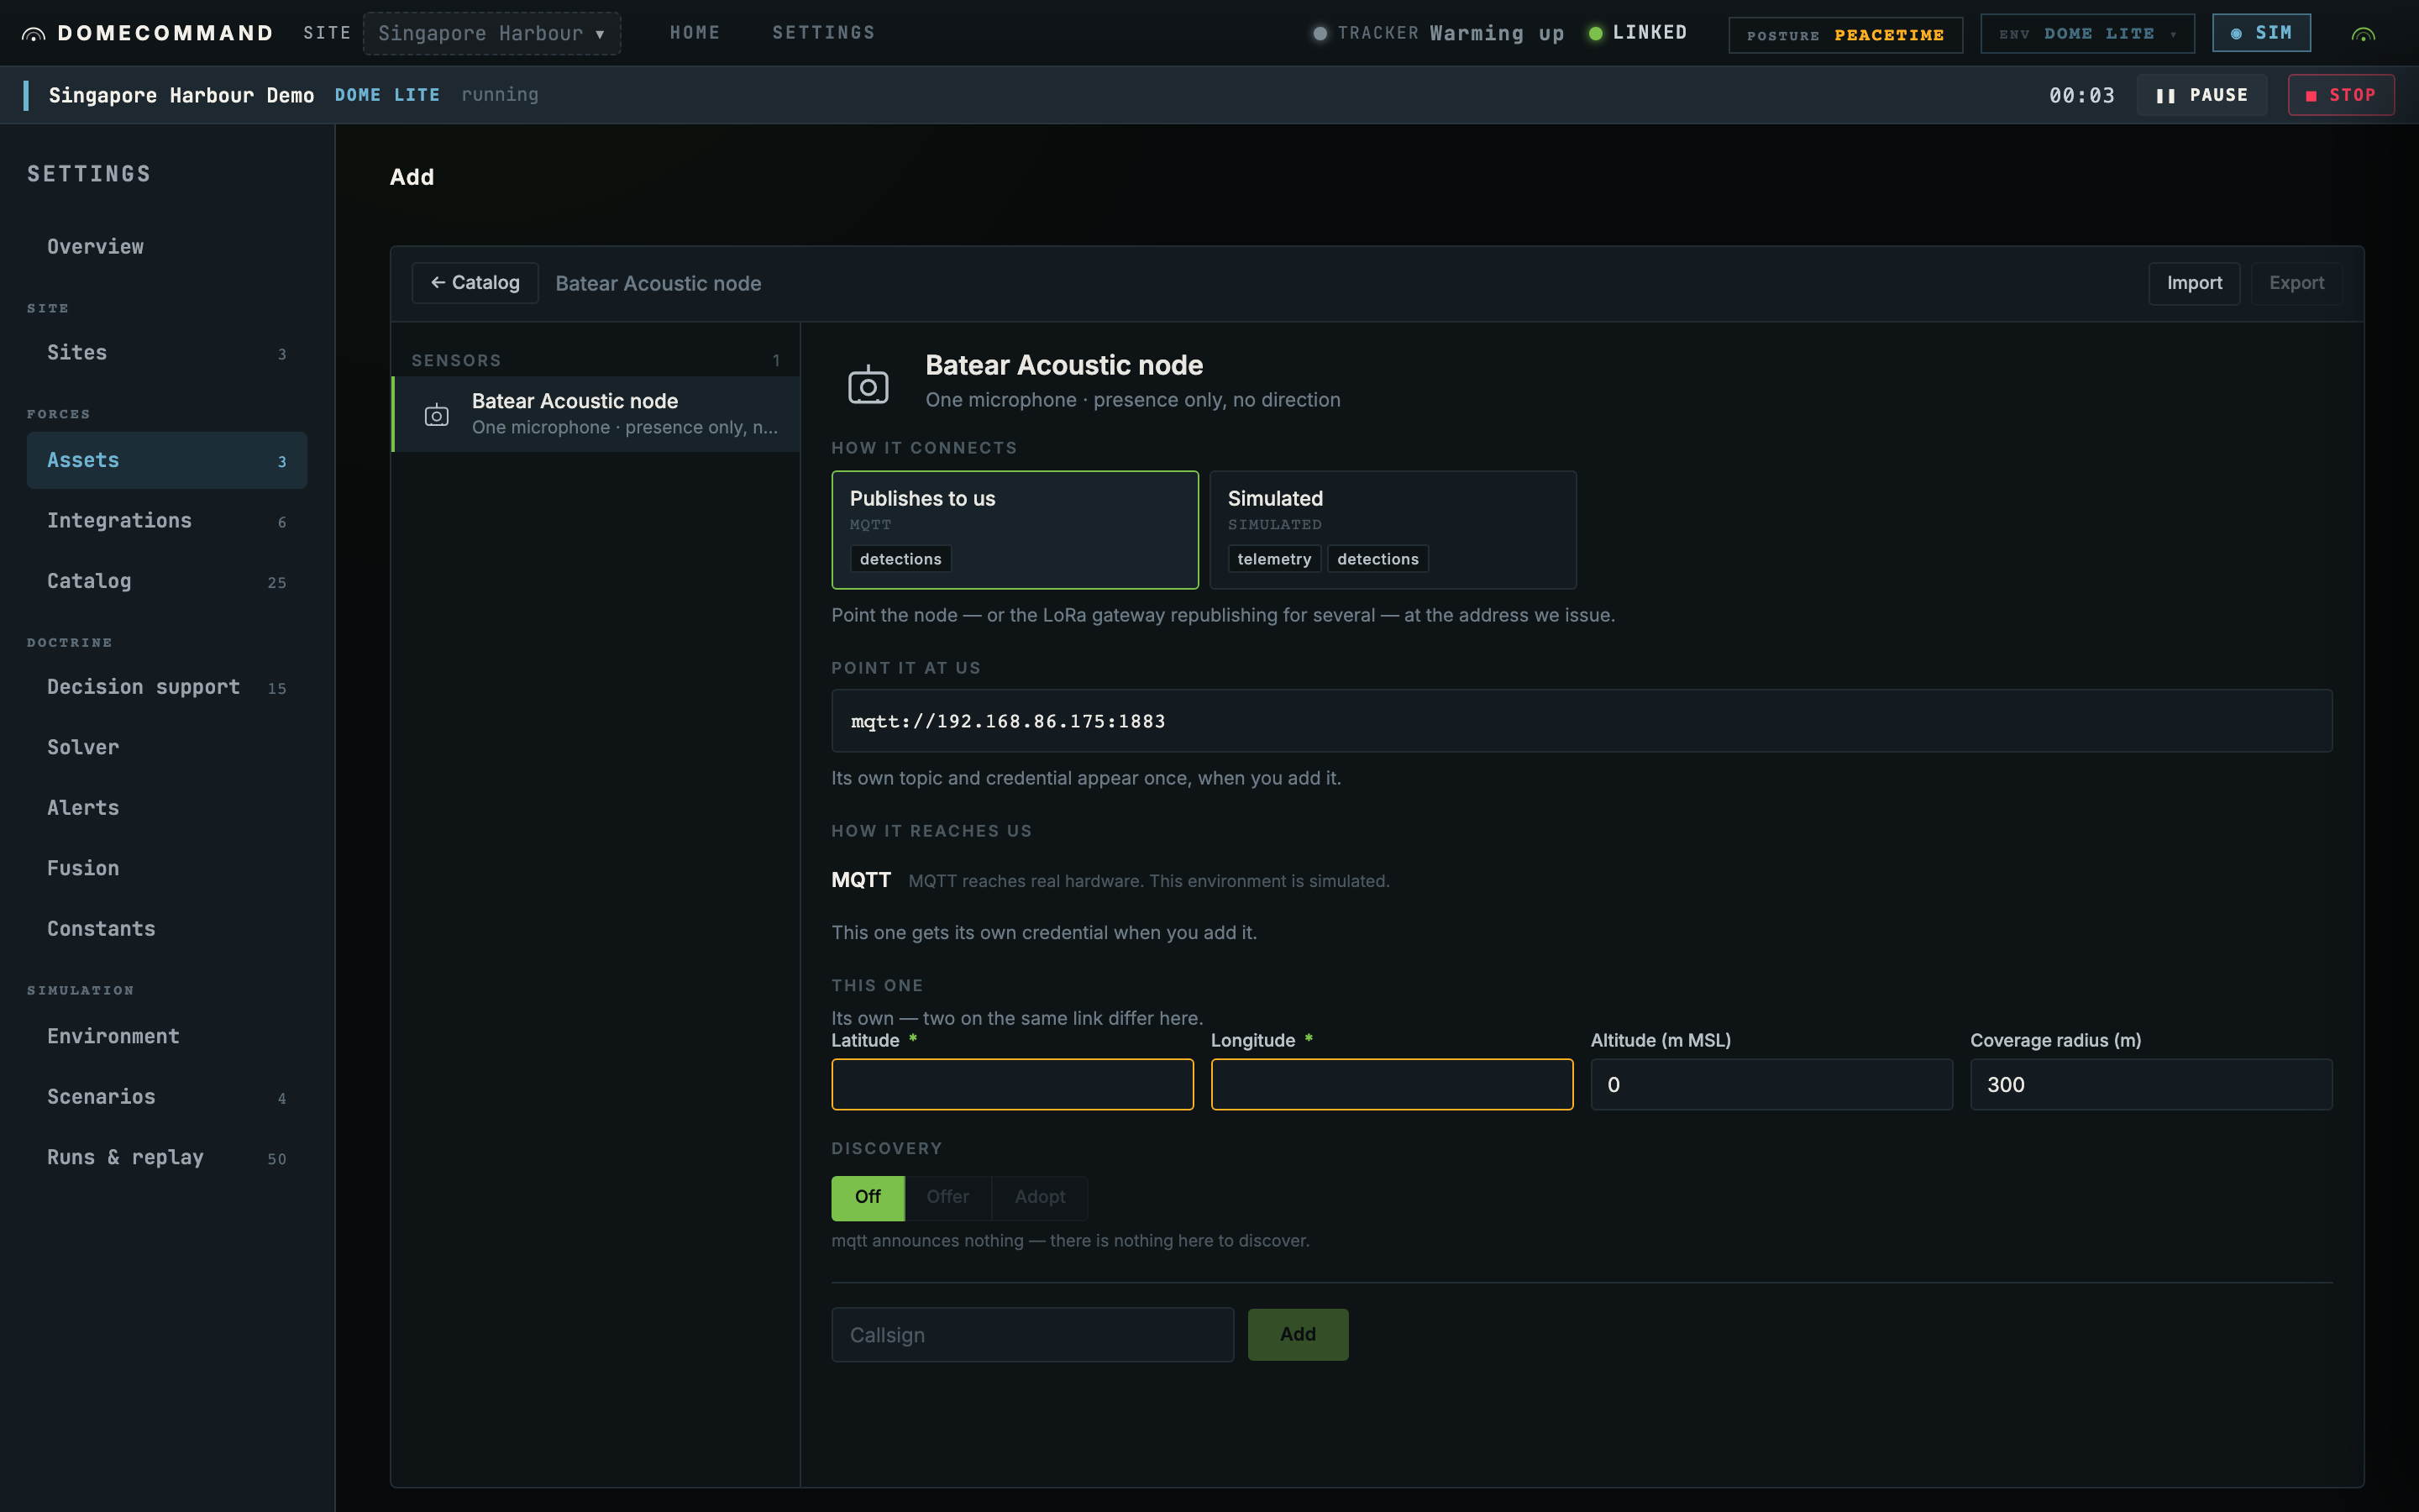Focus the Longitude input field
This screenshot has height=1512, width=2419.
click(1393, 1084)
